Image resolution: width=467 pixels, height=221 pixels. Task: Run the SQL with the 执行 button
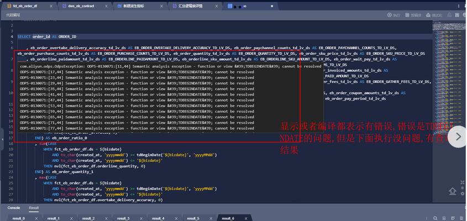click(x=393, y=15)
